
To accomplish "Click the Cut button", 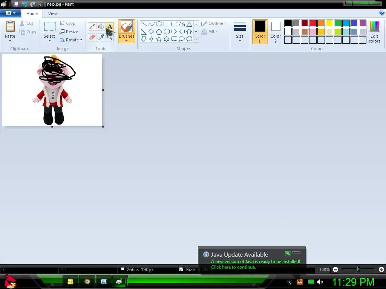I will pyautogui.click(x=27, y=23).
